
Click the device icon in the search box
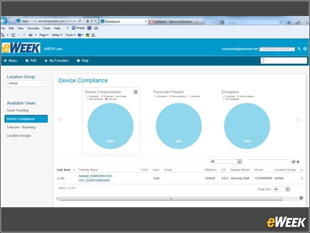[263, 60]
